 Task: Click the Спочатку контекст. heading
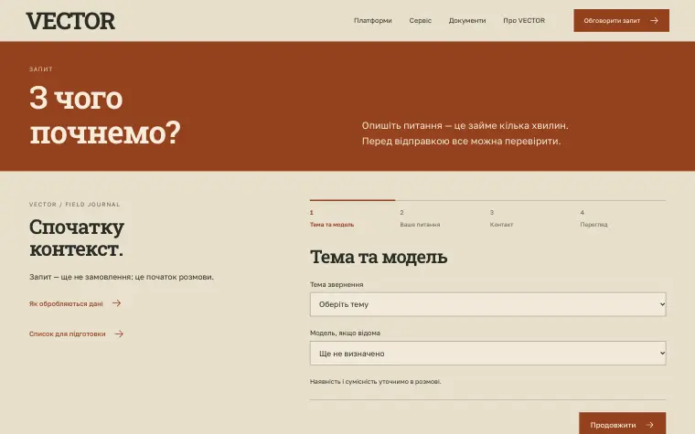(76, 238)
